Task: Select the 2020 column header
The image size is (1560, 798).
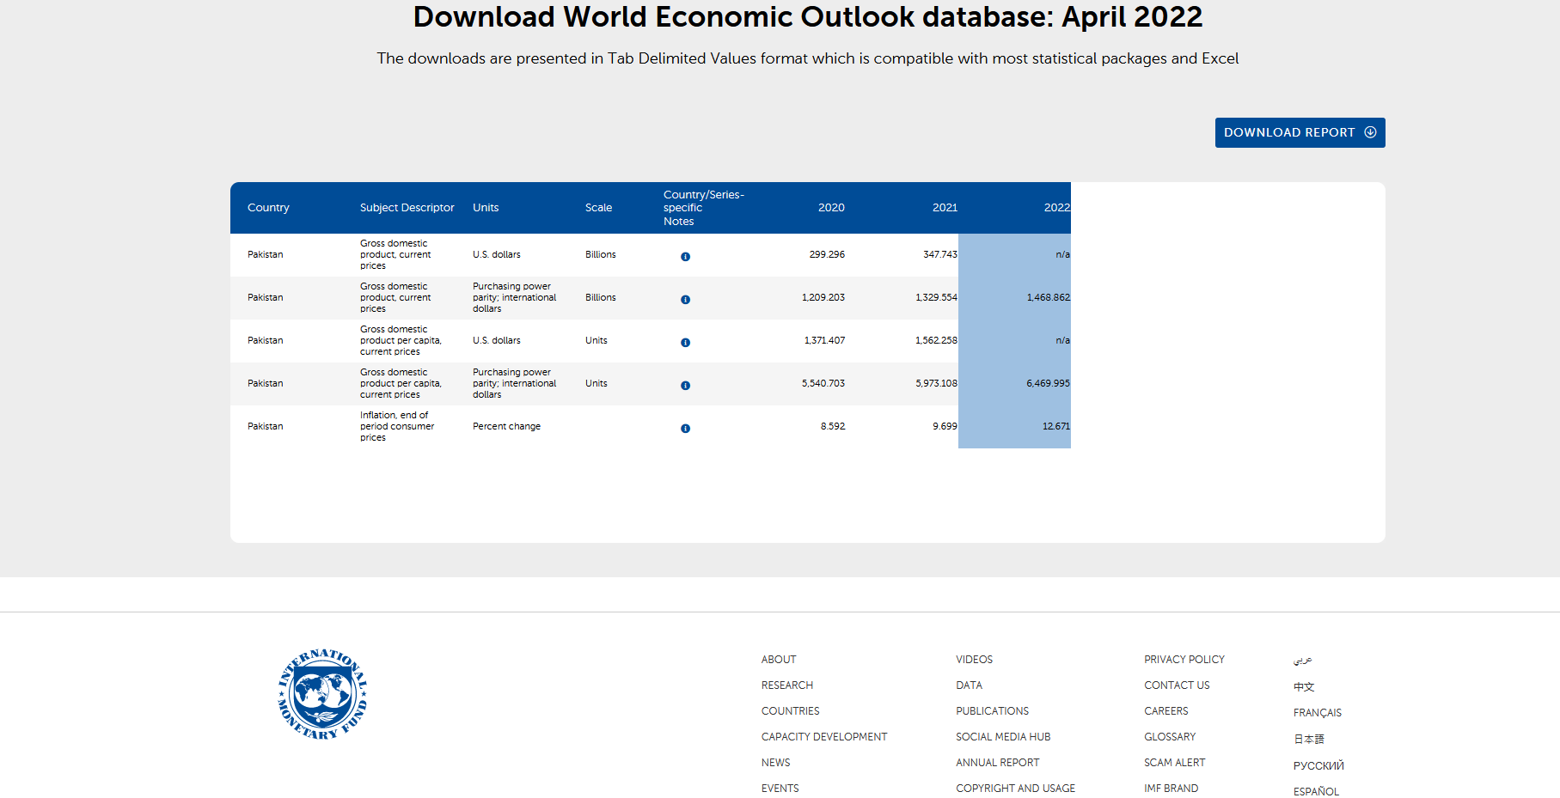Action: tap(831, 208)
